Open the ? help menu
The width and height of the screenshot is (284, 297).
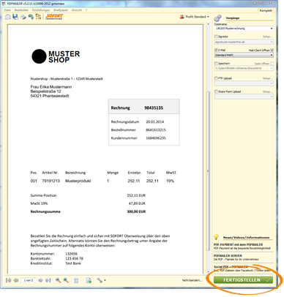click(86, 10)
